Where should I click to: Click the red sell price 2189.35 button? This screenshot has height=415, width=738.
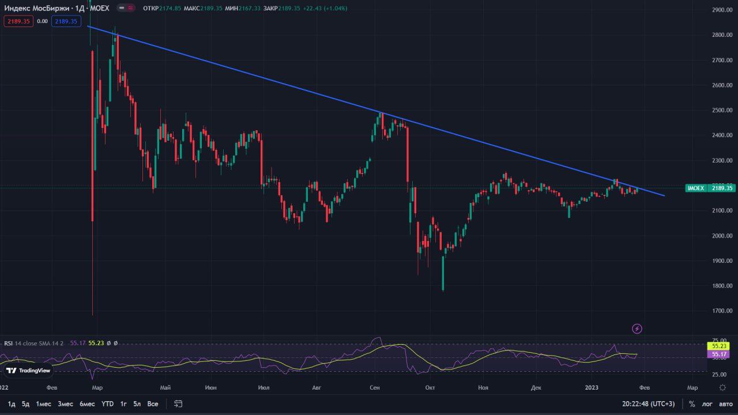point(18,21)
